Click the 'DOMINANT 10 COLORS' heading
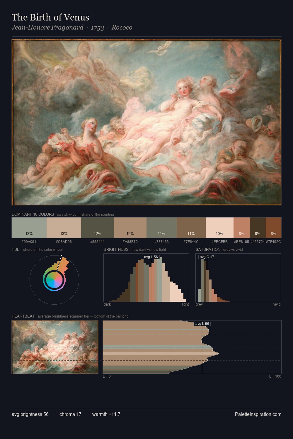Screen dimensions: 293x439 coord(33,214)
